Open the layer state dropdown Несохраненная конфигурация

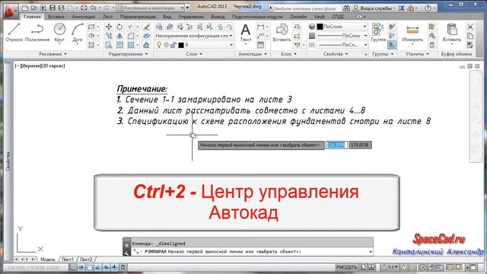click(194, 36)
